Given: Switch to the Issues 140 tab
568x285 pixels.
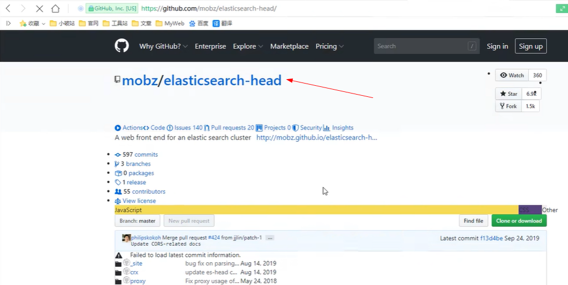Looking at the screenshot, I should tap(185, 128).
